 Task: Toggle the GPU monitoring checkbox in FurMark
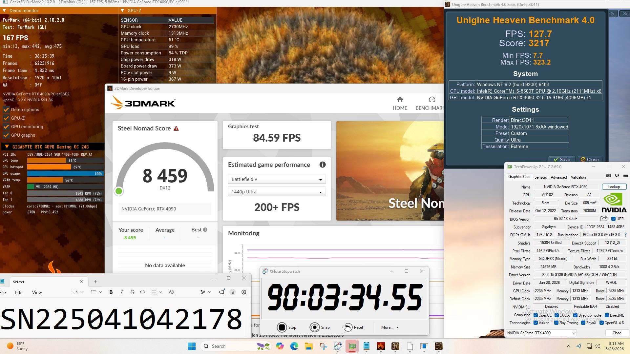pyautogui.click(x=6, y=127)
